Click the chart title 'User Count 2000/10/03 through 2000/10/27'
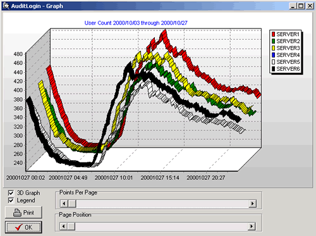The width and height of the screenshot is (316, 236). pyautogui.click(x=136, y=23)
